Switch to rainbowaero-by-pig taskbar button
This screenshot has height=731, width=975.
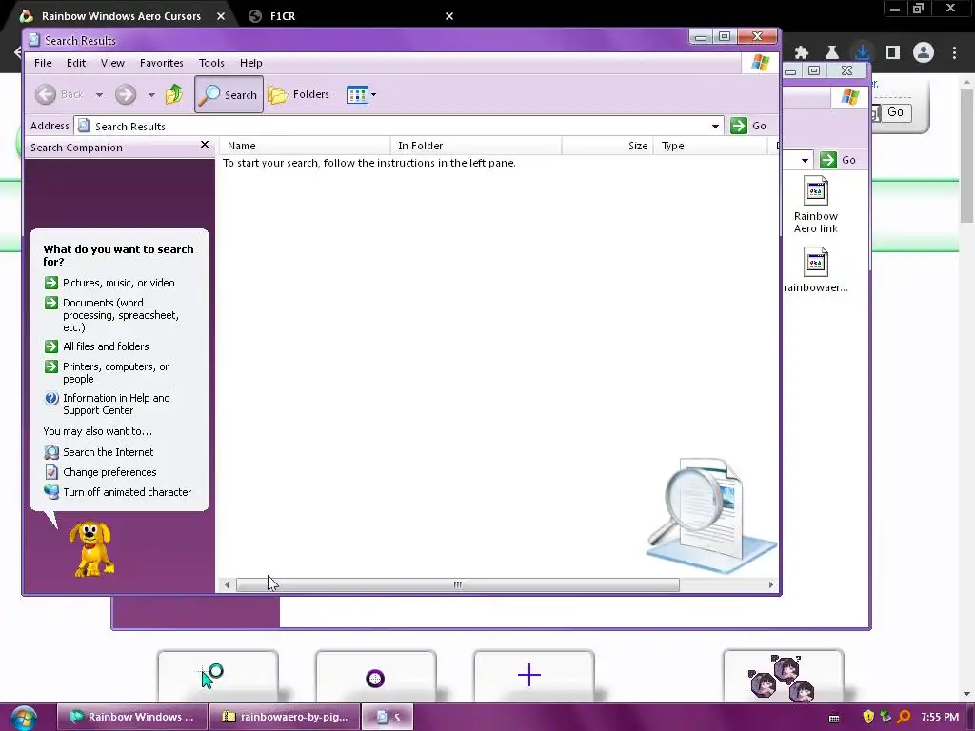point(285,717)
